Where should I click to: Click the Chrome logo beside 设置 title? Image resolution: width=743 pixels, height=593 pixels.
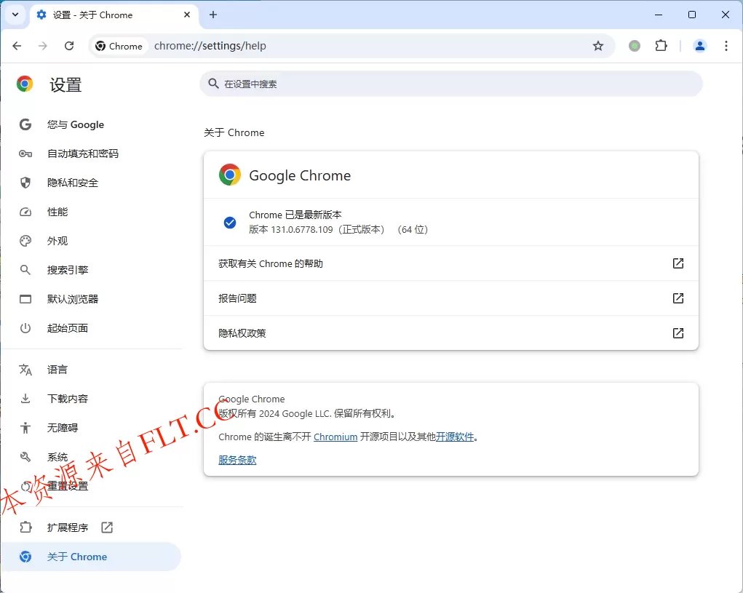pyautogui.click(x=25, y=84)
